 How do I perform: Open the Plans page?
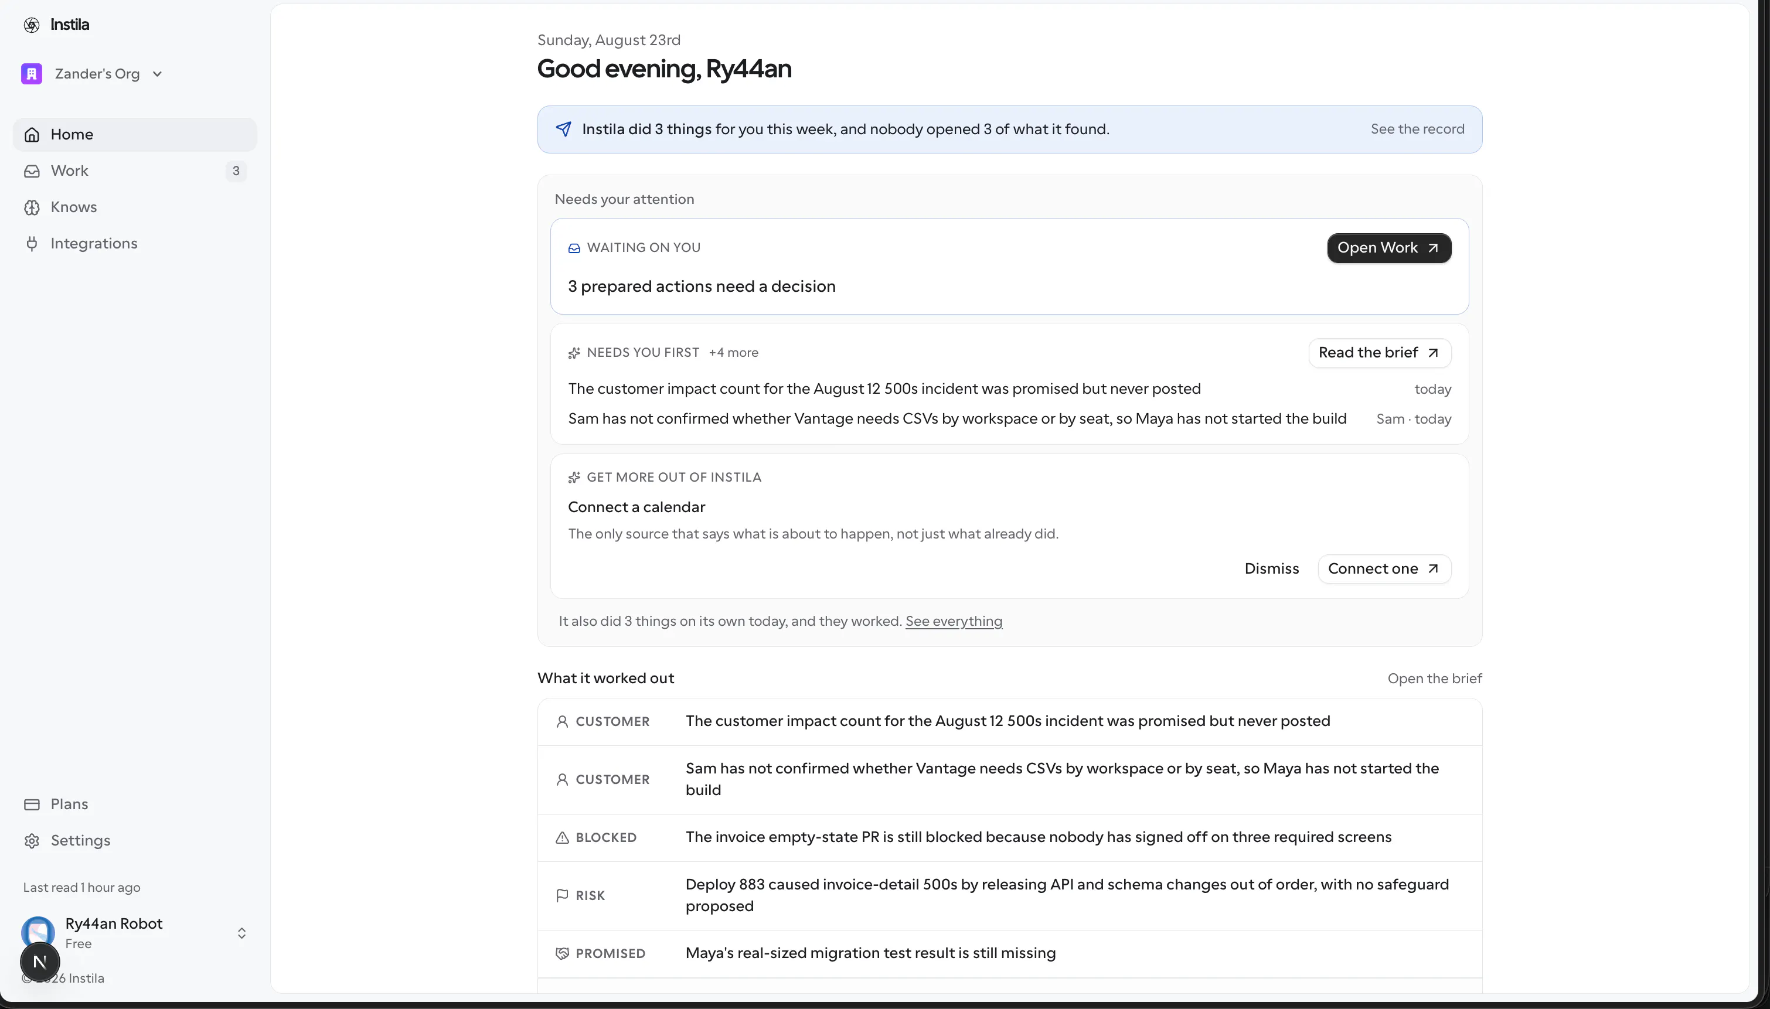134,805
